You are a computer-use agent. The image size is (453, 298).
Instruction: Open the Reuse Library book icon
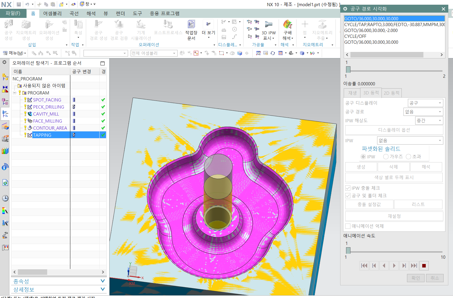[5, 151]
